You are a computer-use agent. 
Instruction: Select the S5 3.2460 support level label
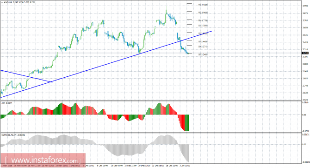pos(203,54)
